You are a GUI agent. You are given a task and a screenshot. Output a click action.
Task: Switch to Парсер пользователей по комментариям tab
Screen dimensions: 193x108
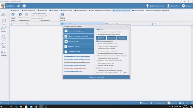(x=157, y=10)
